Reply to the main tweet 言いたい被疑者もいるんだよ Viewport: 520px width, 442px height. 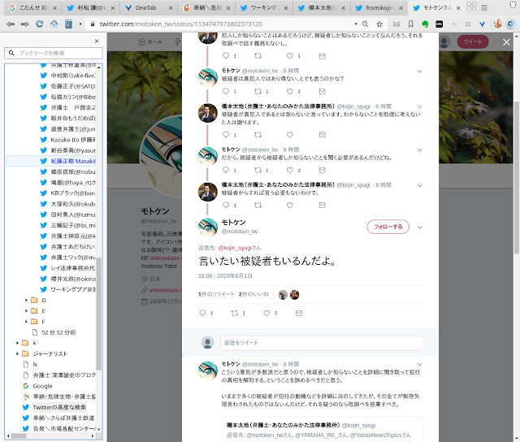pos(202,313)
